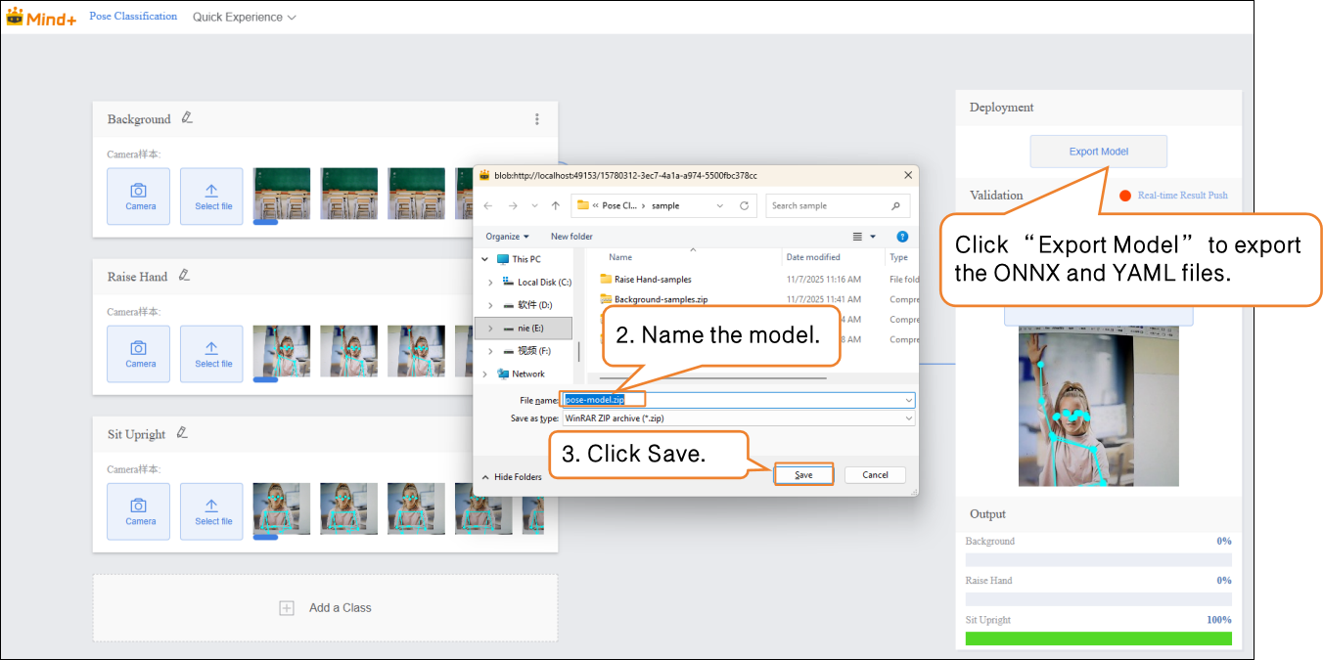Open Camera capture for Raise Hand class
This screenshot has width=1323, height=660.
pyautogui.click(x=138, y=354)
